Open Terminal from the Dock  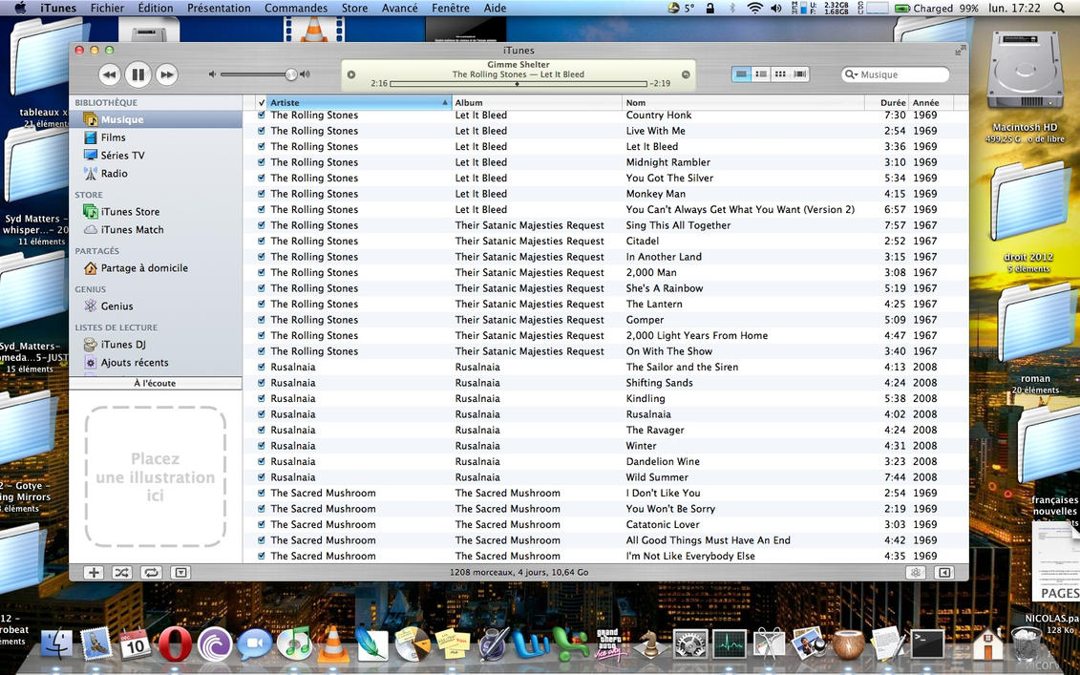click(927, 644)
